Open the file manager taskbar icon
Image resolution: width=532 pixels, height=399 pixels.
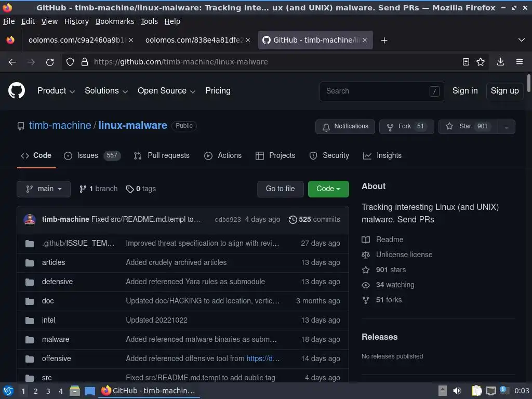75,391
